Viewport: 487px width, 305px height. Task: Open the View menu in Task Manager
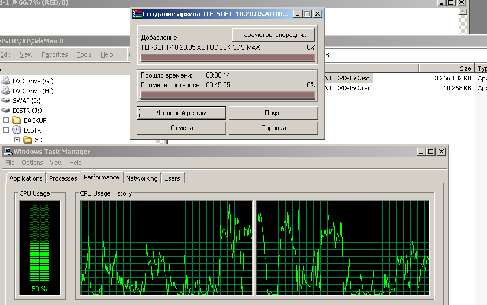56,163
